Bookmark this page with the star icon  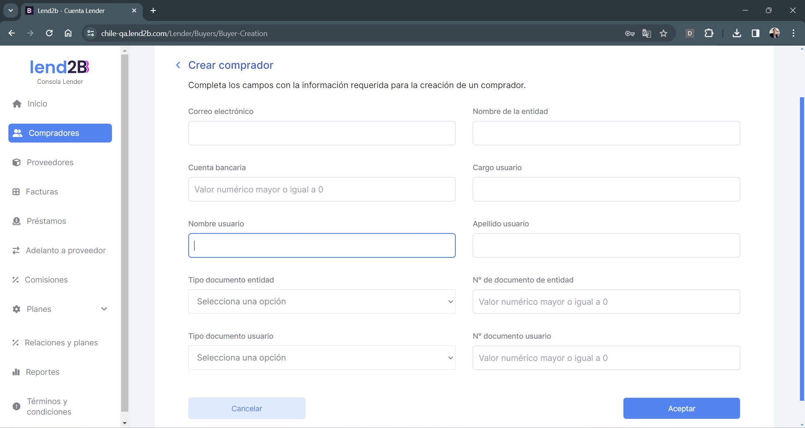pyautogui.click(x=663, y=34)
